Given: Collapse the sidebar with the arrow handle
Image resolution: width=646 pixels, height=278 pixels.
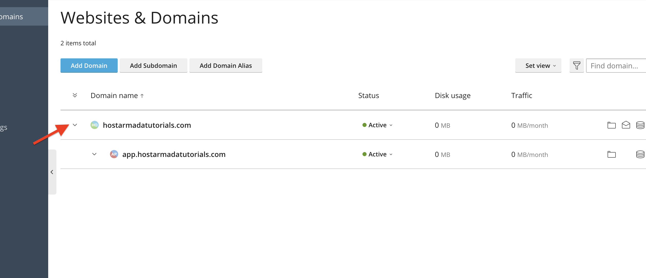Looking at the screenshot, I should point(52,172).
